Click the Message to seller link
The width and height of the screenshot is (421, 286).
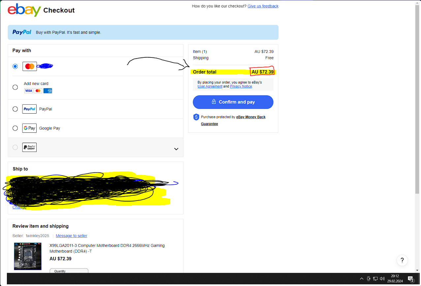point(72,236)
